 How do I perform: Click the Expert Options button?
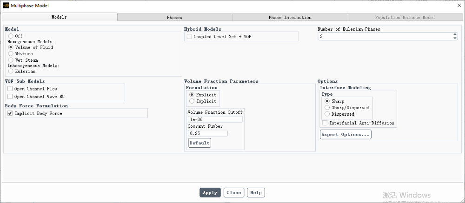(345, 135)
